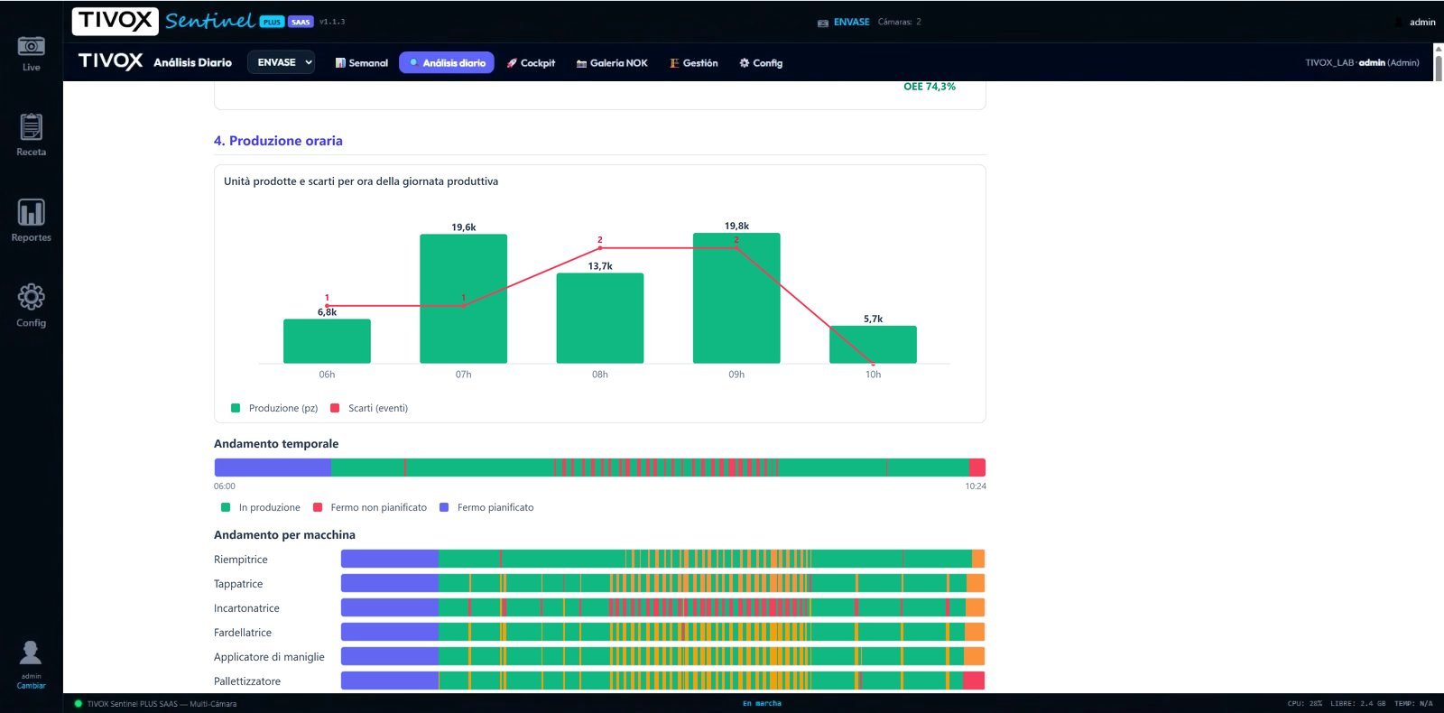
Task: Click the 08h production bar
Action: click(x=600, y=319)
